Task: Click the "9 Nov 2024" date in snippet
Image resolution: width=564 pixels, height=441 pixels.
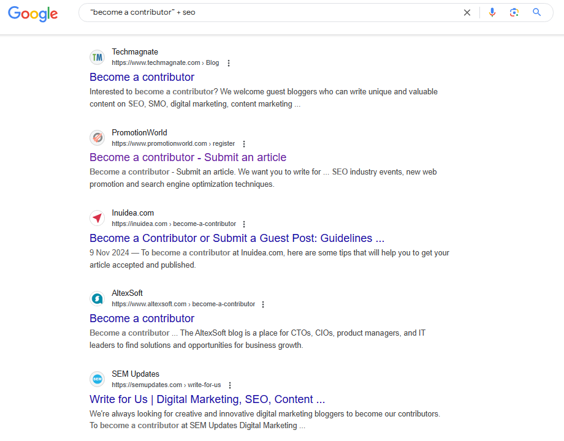Action: 109,253
